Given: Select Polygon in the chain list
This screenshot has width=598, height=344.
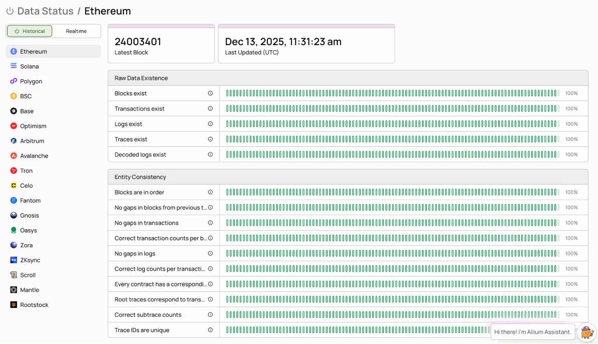Looking at the screenshot, I should click(x=53, y=81).
